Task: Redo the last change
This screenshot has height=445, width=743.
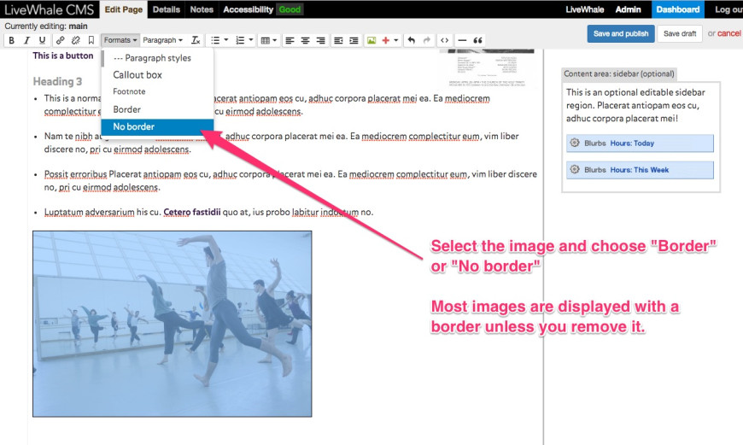Action: [427, 40]
